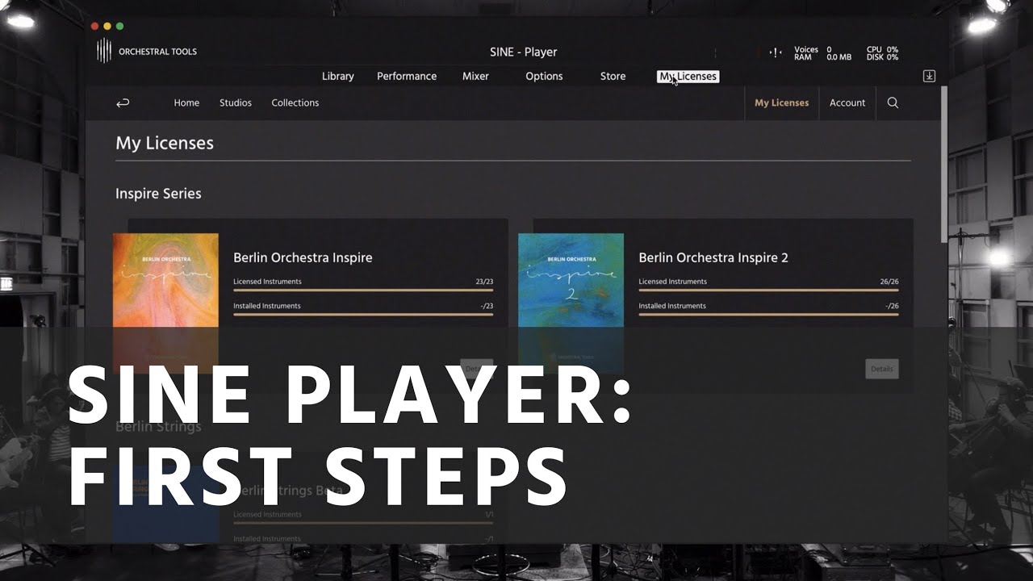Image resolution: width=1033 pixels, height=581 pixels.
Task: Open the Mixer tab
Action: (475, 76)
